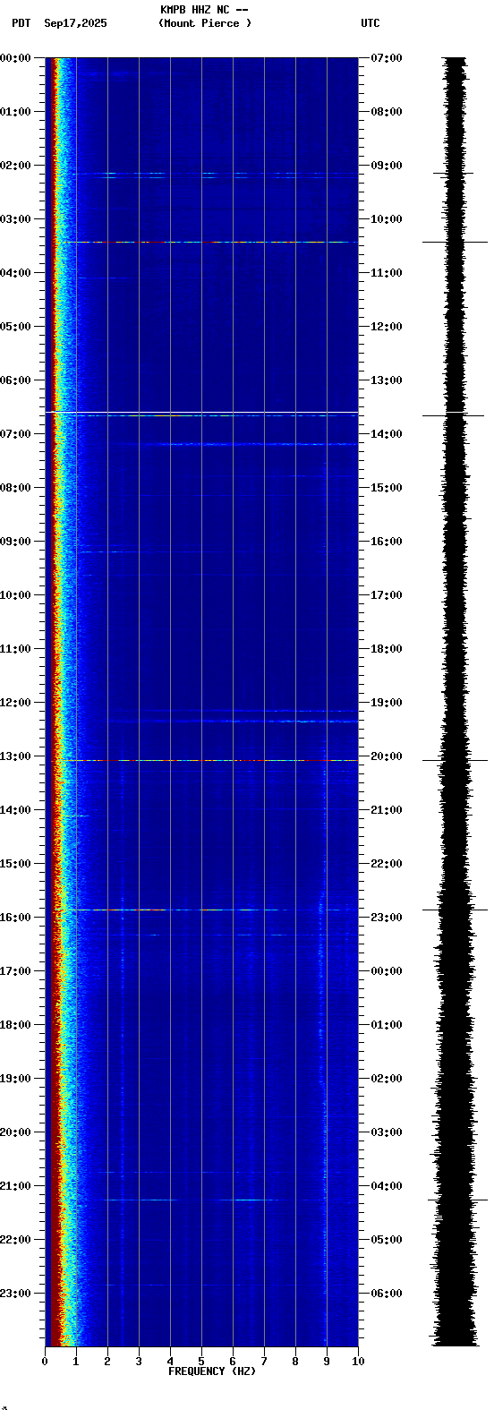This screenshot has width=494, height=1418.
Task: Click the waveform spike near 10:25 UTC
Action: coord(456,242)
